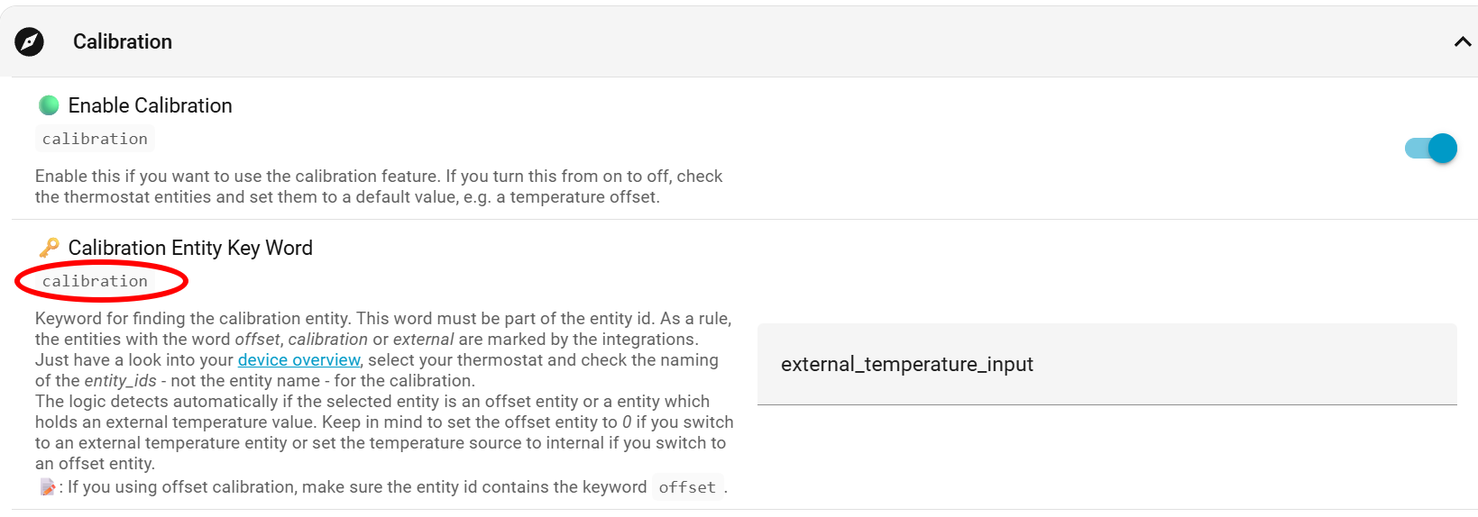
Task: Click the italic entity_ids word
Action: 120,381
